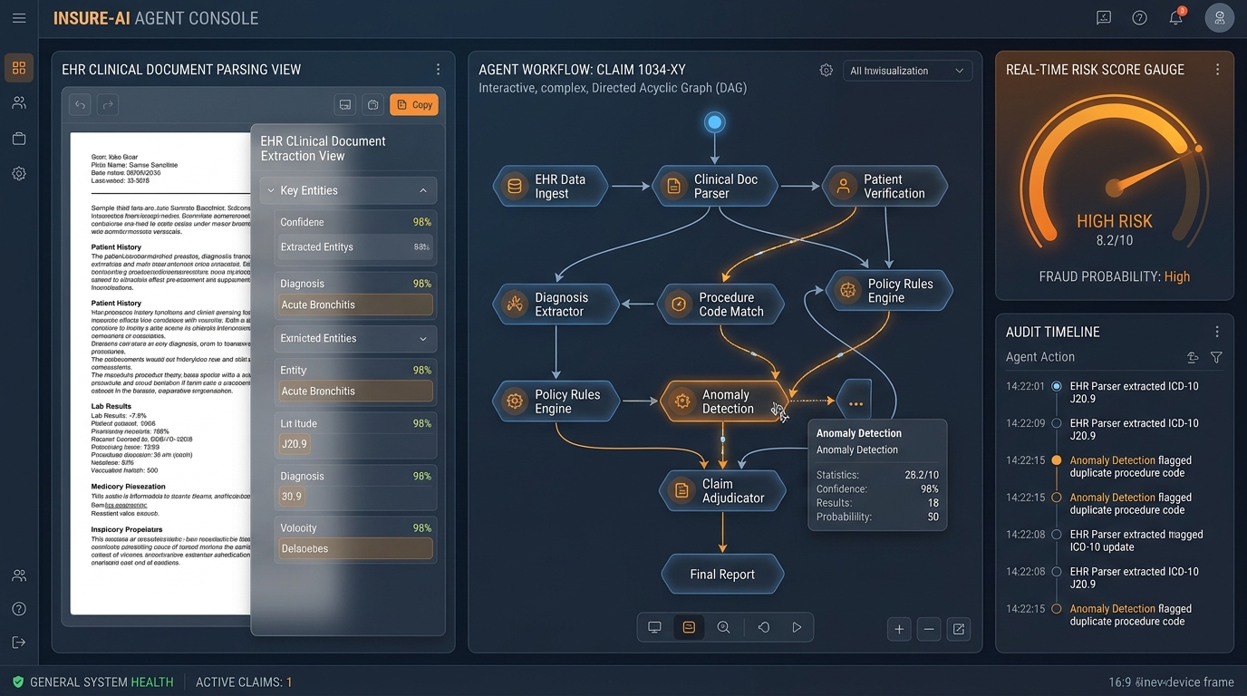Sort the Agent Action list

click(1193, 358)
